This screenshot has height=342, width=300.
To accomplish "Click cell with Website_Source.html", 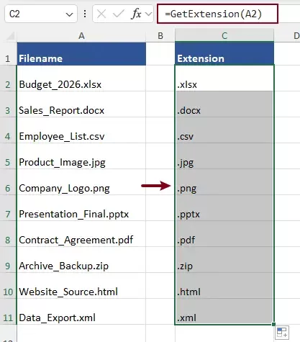I will coord(81,286).
